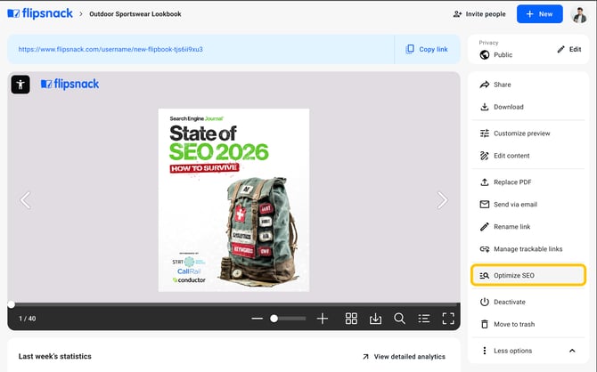Viewport: 597px width, 372px height.
Task: Select Download in the options panel
Action: tap(527, 107)
